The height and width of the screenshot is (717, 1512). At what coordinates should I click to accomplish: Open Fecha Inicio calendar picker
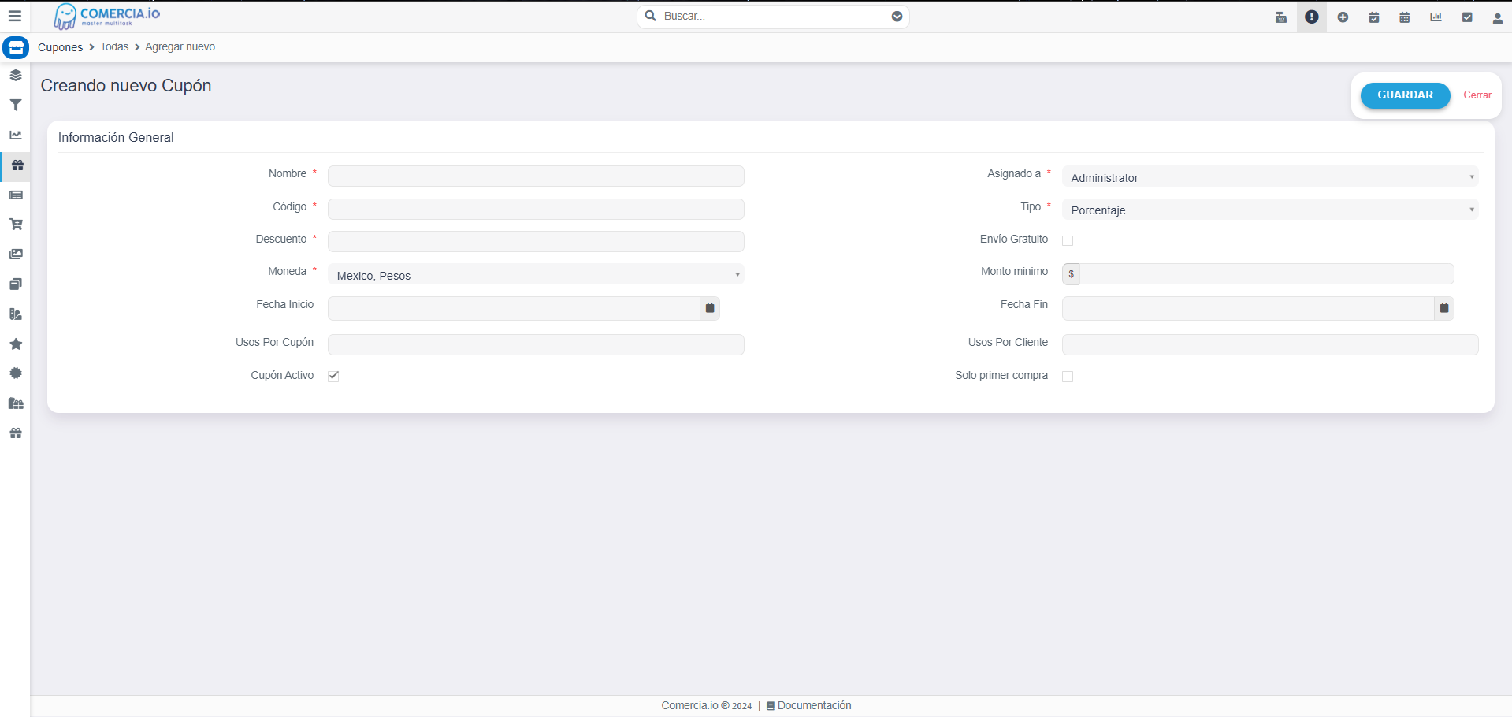pyautogui.click(x=710, y=308)
